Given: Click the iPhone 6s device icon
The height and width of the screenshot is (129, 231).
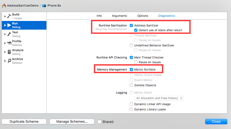Looking at the screenshot, I should [x=44, y=6].
